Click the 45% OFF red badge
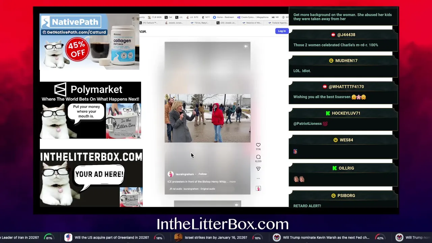 78,50
